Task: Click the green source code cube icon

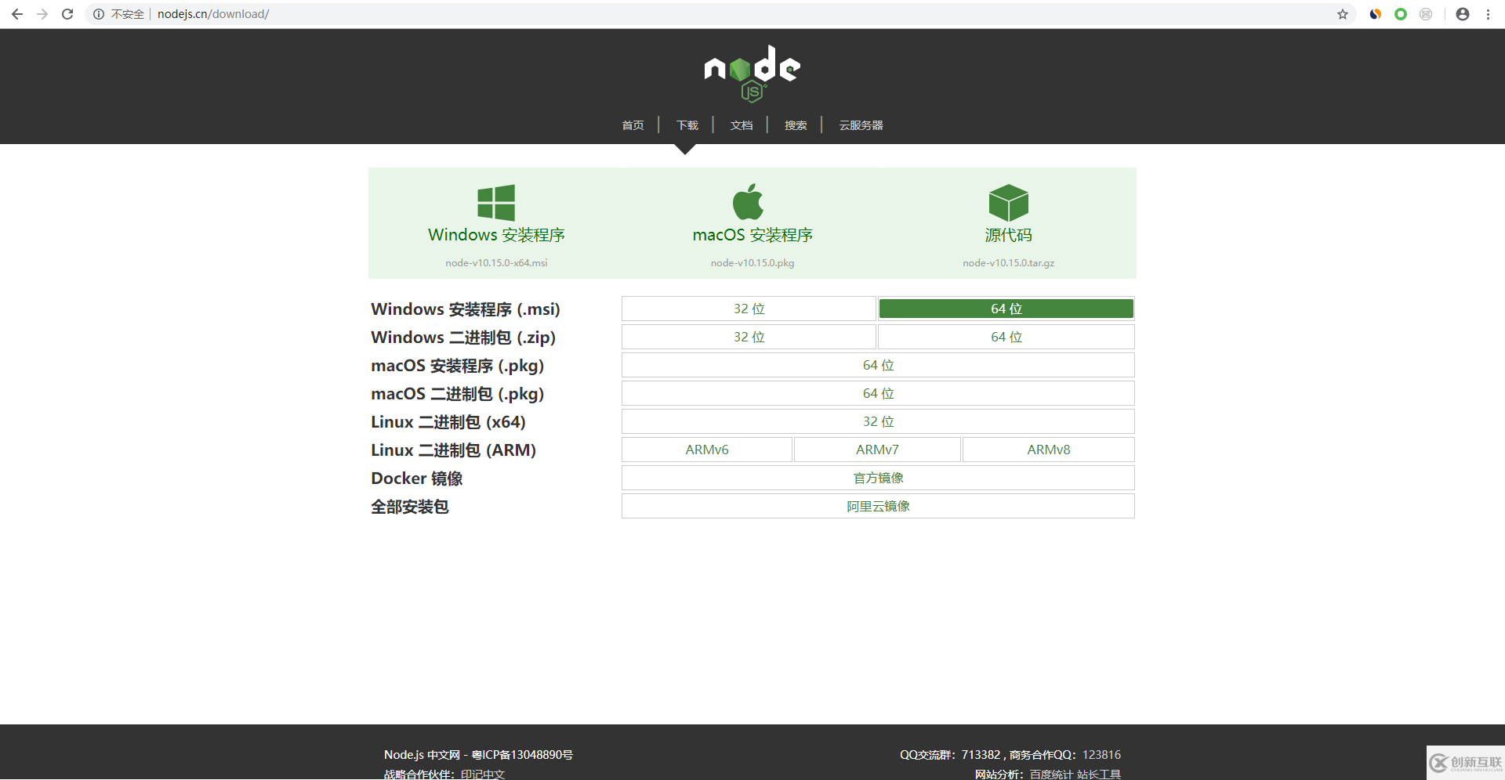Action: [x=1009, y=203]
